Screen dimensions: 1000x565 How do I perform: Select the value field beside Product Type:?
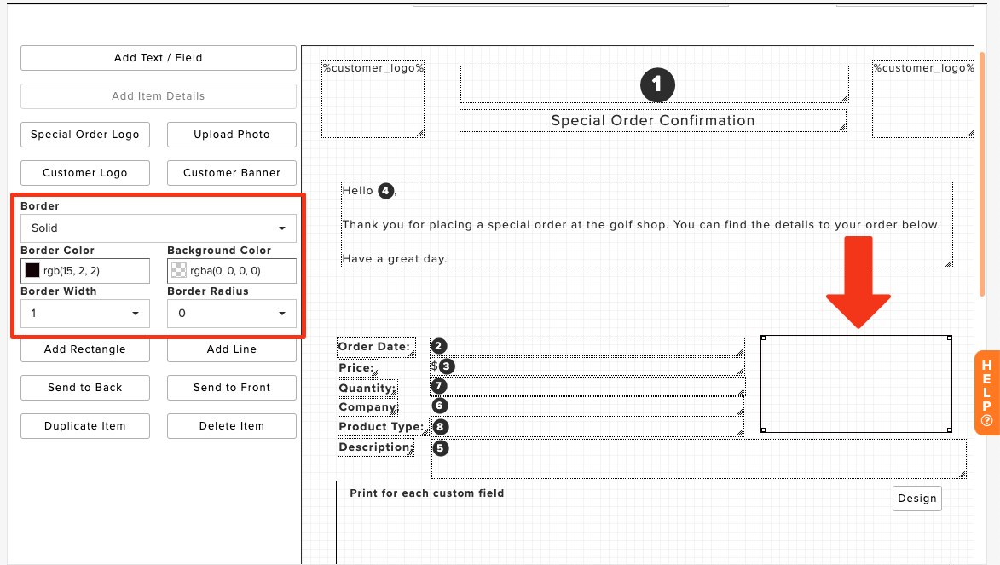coord(587,427)
